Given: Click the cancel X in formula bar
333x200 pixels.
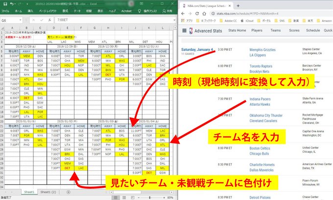Looking at the screenshot, I should 33,20.
